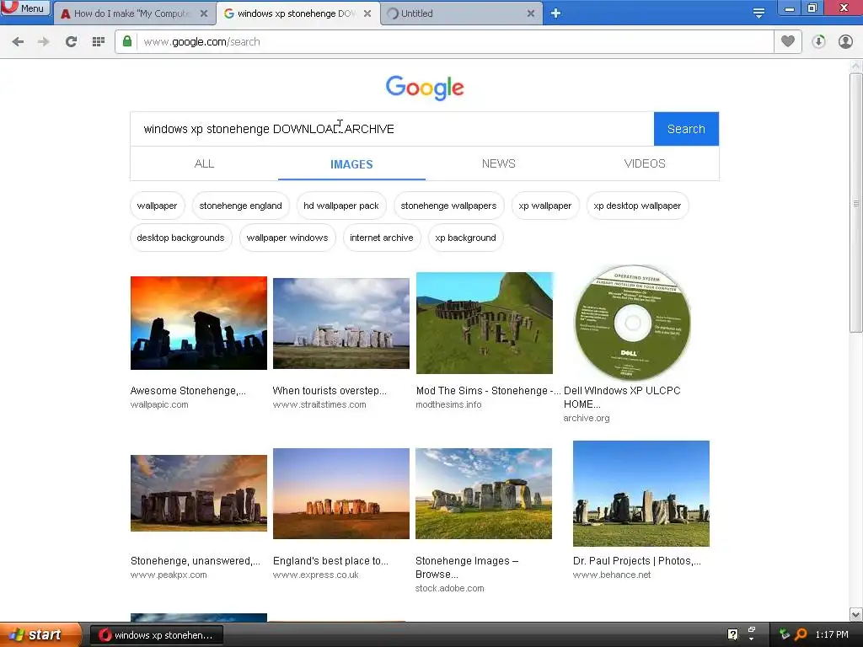Image resolution: width=863 pixels, height=647 pixels.
Task: Click the modthesims.info source text
Action: tap(448, 404)
